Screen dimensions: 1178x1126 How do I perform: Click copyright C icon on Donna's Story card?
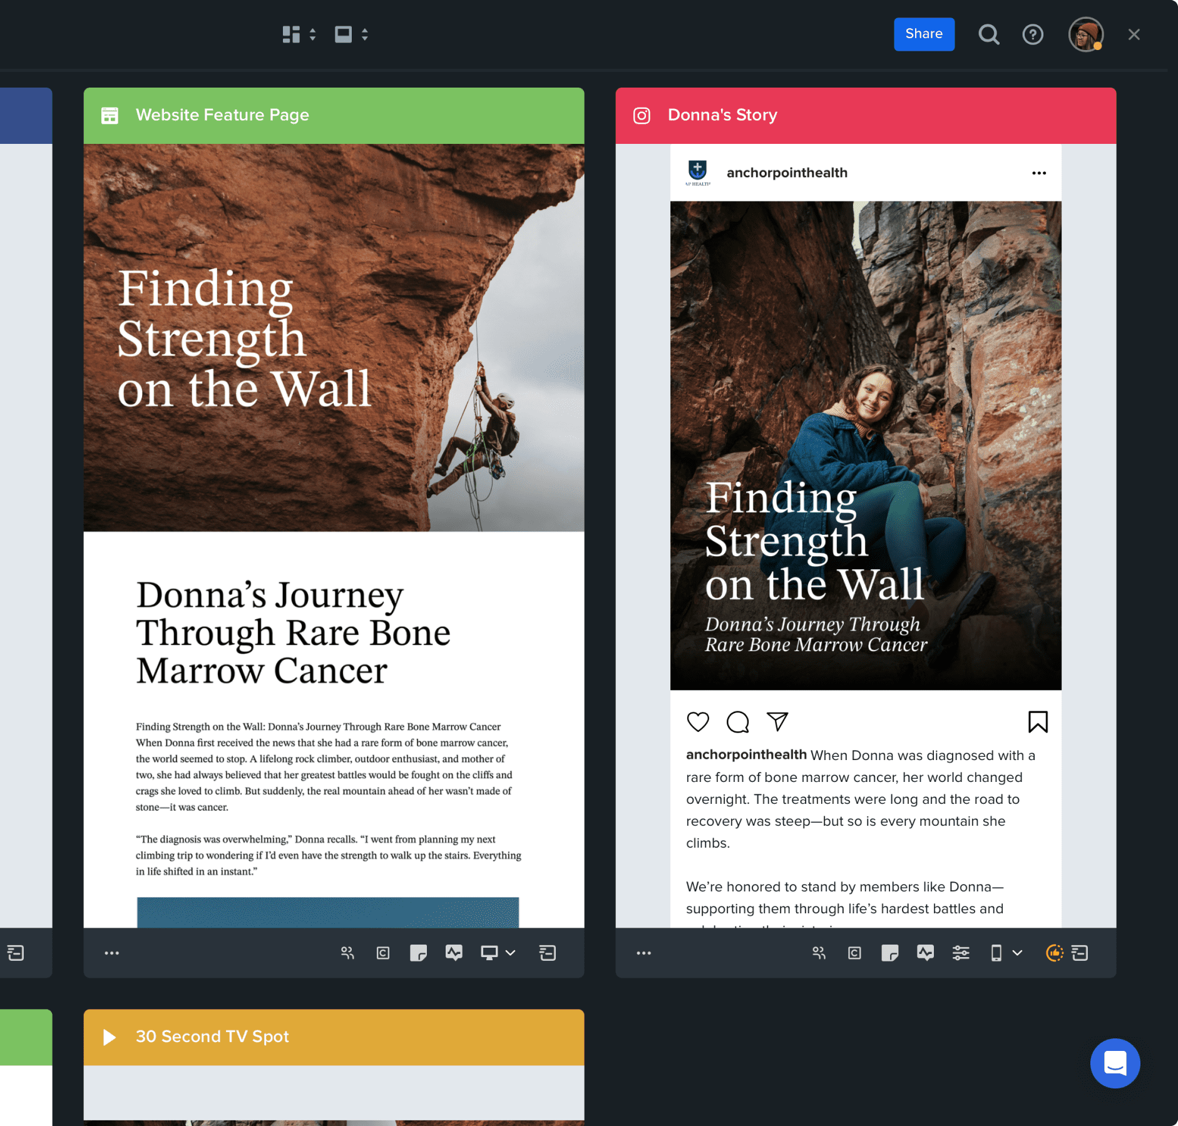[x=854, y=953]
